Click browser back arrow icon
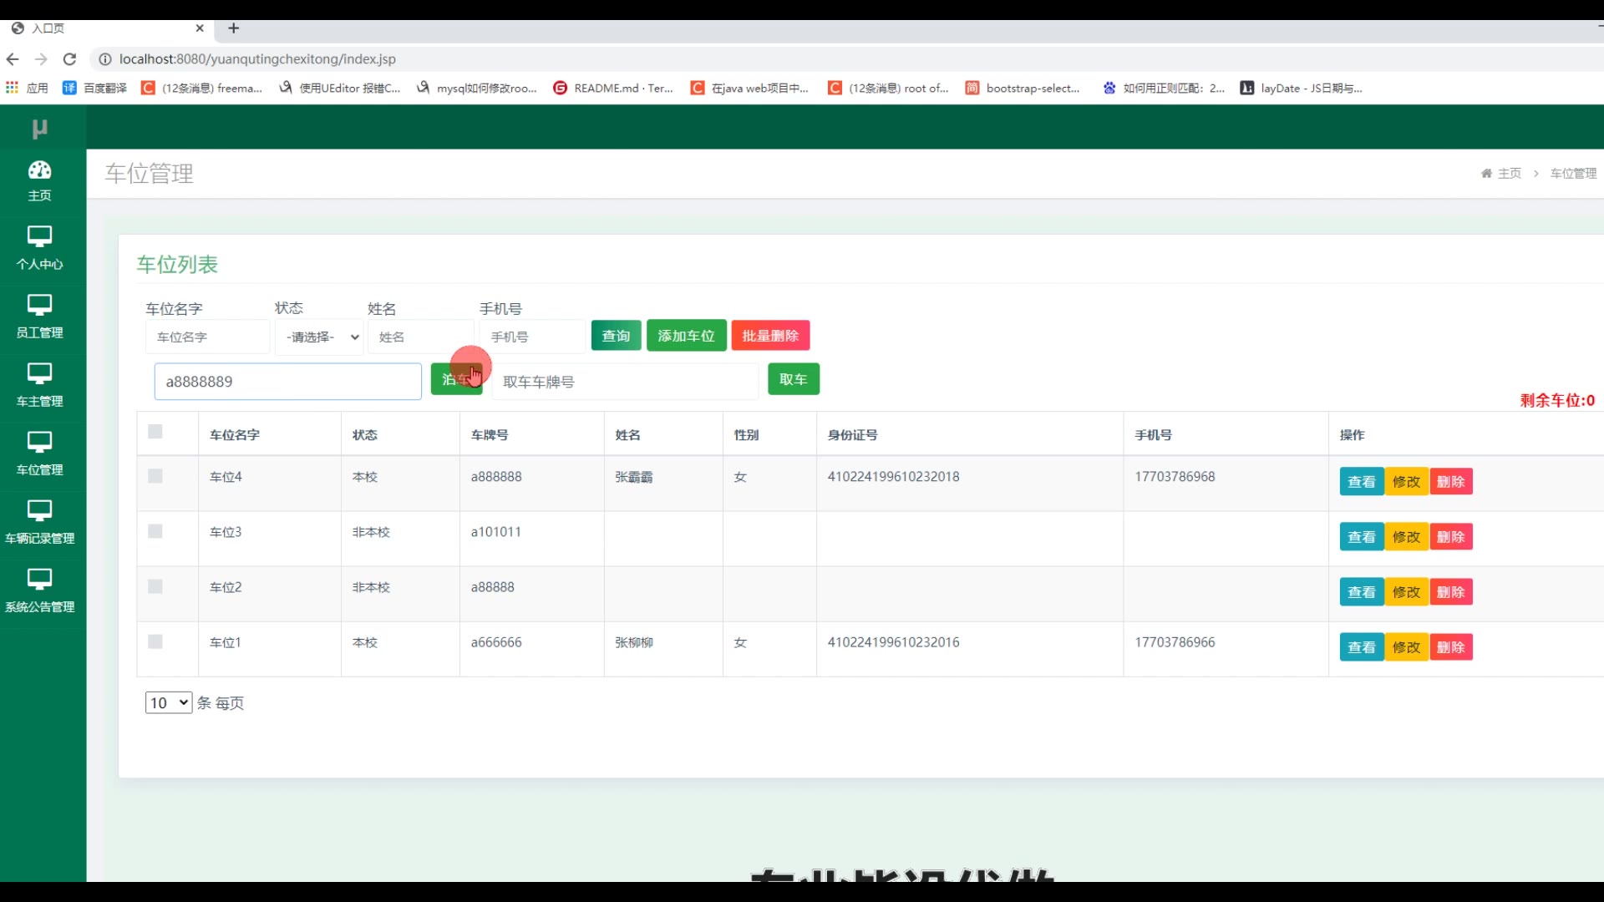1604x902 pixels. (x=13, y=59)
